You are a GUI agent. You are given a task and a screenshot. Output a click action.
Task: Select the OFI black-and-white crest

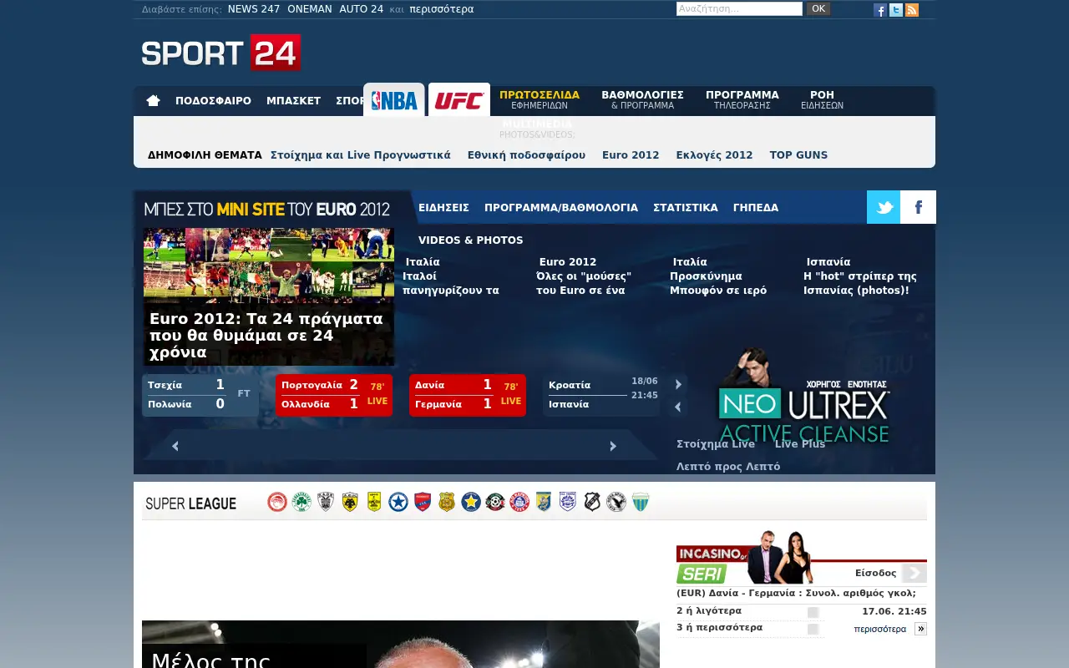point(592,502)
